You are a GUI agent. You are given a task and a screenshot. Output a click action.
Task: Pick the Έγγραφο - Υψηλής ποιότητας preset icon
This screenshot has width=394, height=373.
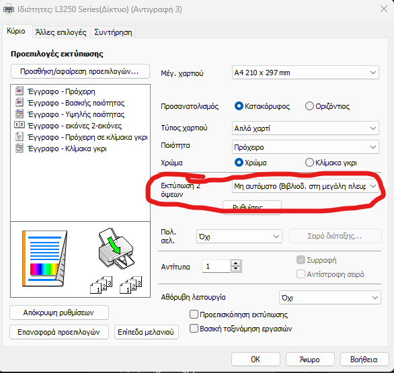pos(19,114)
